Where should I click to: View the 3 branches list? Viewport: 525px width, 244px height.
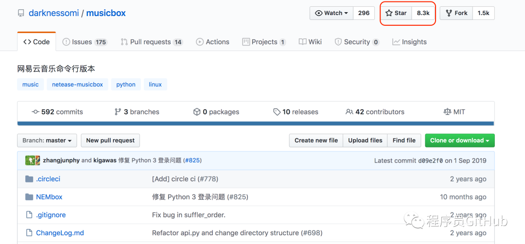click(137, 112)
